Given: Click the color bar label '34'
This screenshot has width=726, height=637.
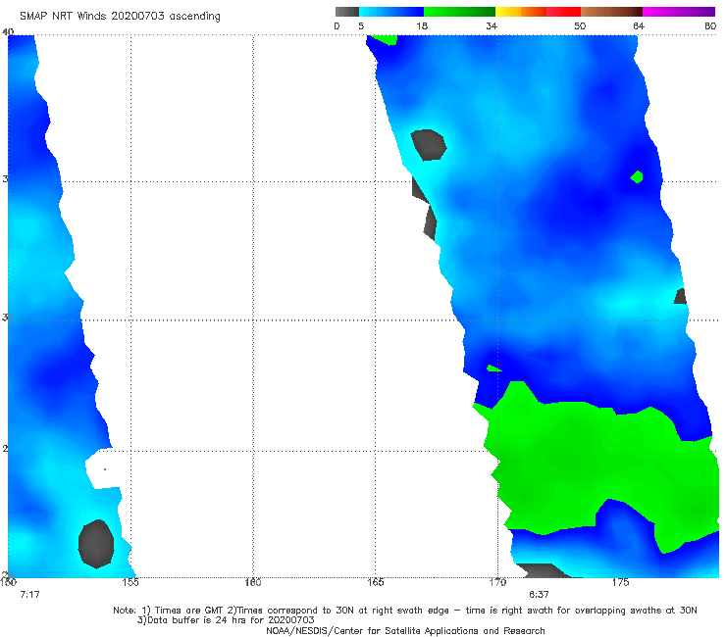Looking at the screenshot, I should (492, 25).
